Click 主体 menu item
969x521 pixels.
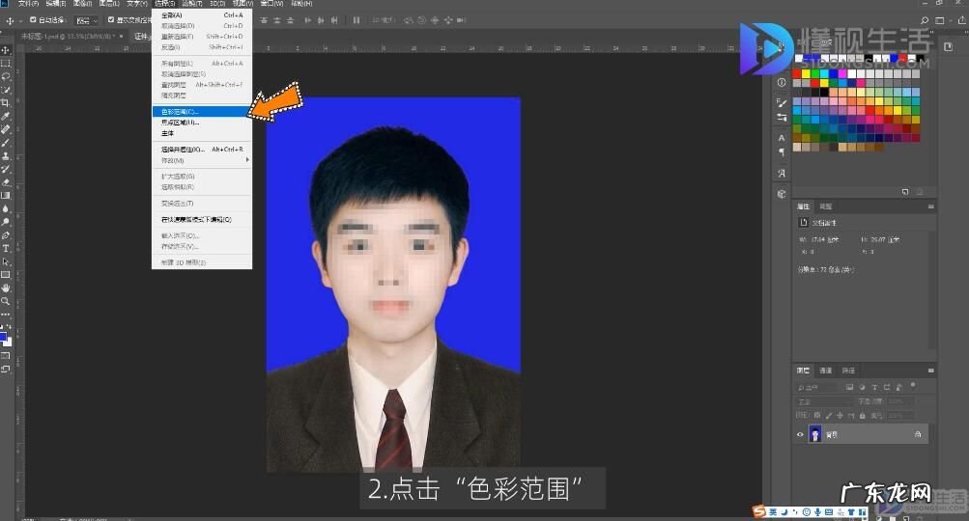tap(202, 133)
